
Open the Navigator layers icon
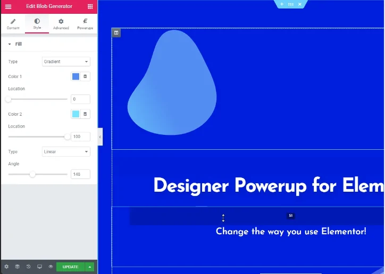(17, 267)
